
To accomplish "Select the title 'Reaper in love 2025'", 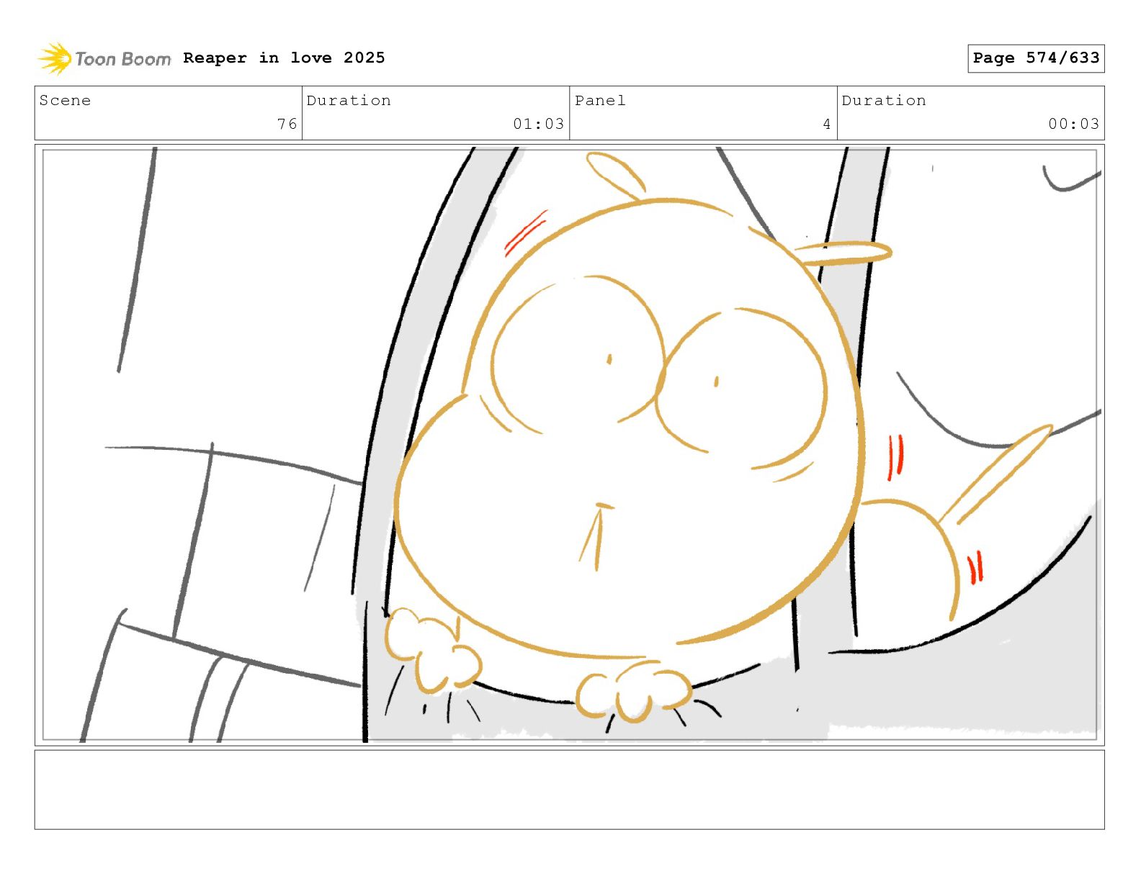I will pyautogui.click(x=284, y=58).
